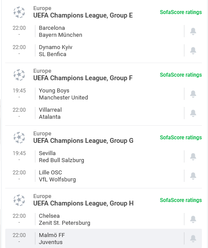The height and width of the screenshot is (248, 208).
Task: Click bell icon for Lille OSC vs Wolfsburg
Action: 193,176
